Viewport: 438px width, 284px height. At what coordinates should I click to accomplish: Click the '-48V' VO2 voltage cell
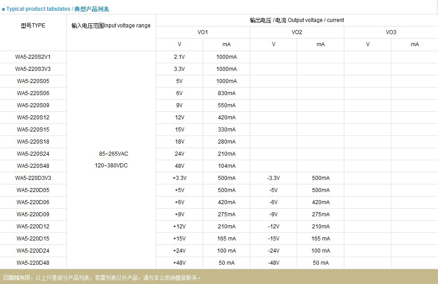pos(273,263)
